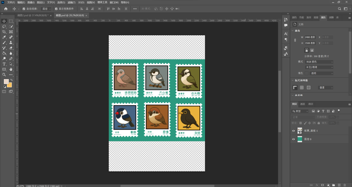Switch to the 路径 tab

pyautogui.click(x=311, y=104)
